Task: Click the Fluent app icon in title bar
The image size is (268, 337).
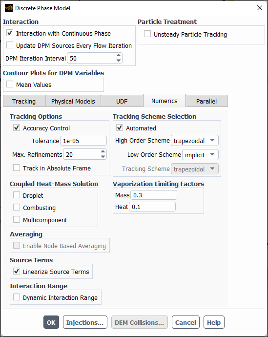Action: click(x=9, y=8)
